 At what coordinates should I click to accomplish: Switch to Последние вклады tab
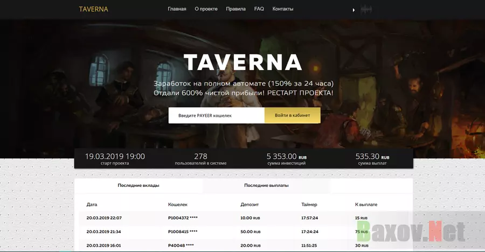click(x=138, y=186)
